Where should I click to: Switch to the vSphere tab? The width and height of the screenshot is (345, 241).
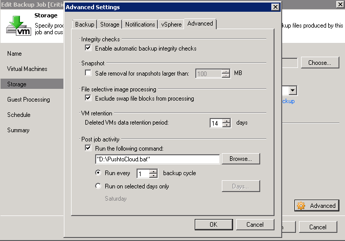[x=171, y=25]
